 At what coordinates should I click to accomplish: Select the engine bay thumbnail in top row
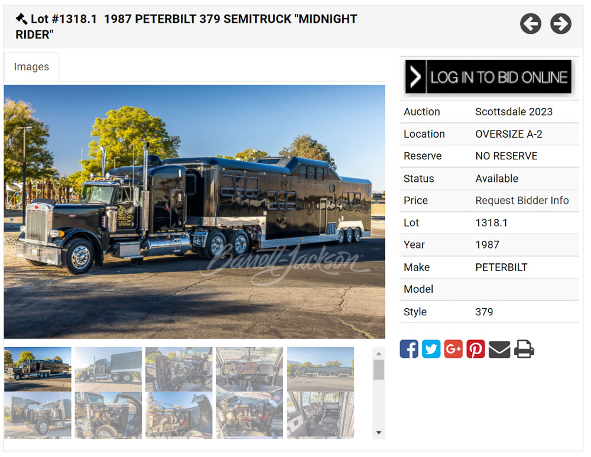[179, 369]
